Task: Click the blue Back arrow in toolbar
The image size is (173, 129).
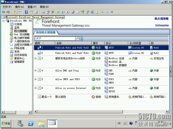Action: click(3, 12)
